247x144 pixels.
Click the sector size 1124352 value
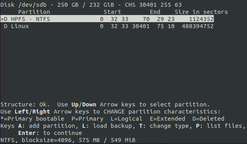tap(201, 19)
